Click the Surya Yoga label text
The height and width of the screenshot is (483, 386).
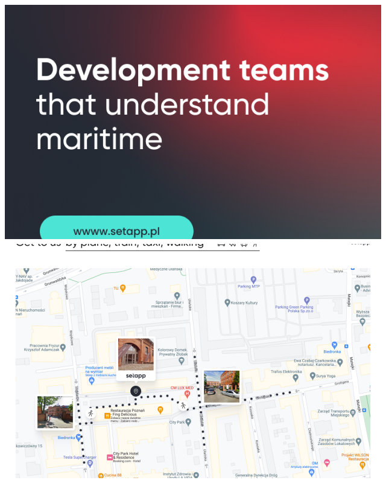pyautogui.click(x=326, y=376)
